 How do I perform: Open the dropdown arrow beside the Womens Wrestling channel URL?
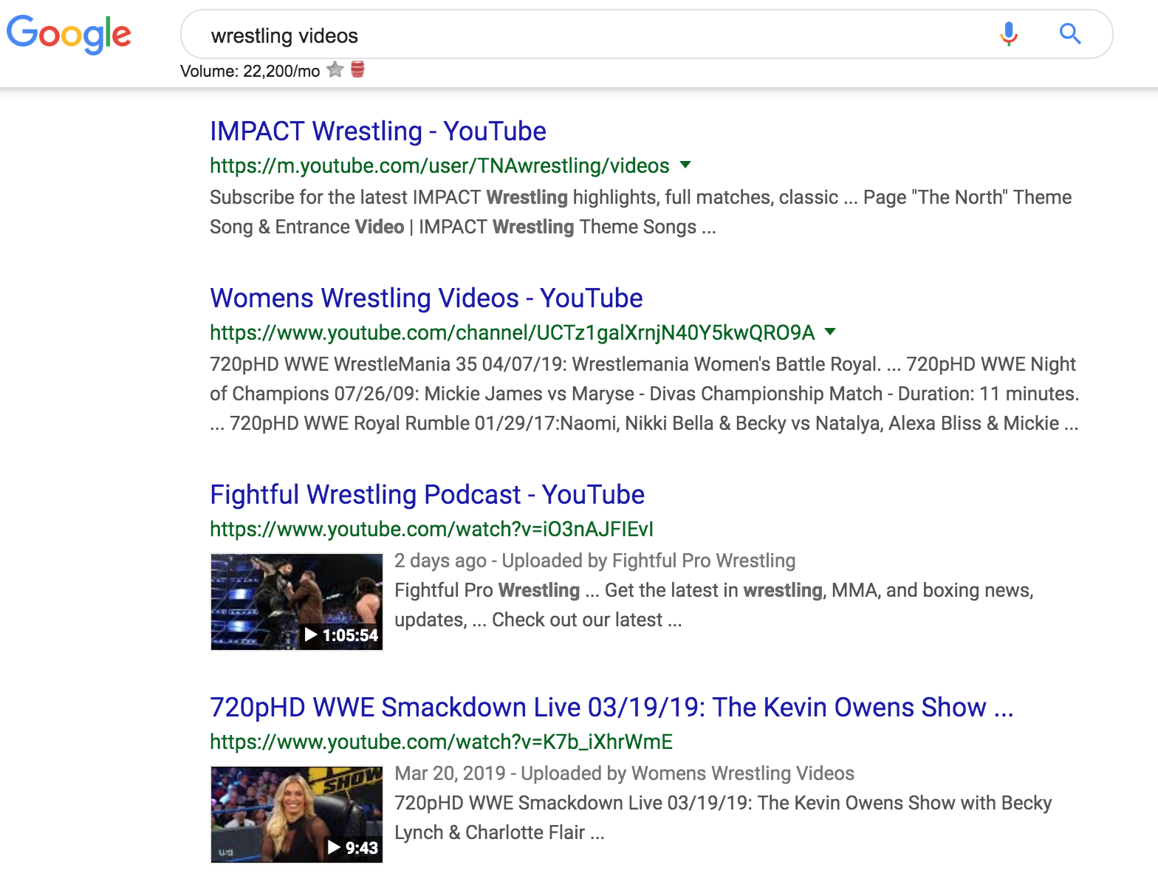click(x=830, y=332)
